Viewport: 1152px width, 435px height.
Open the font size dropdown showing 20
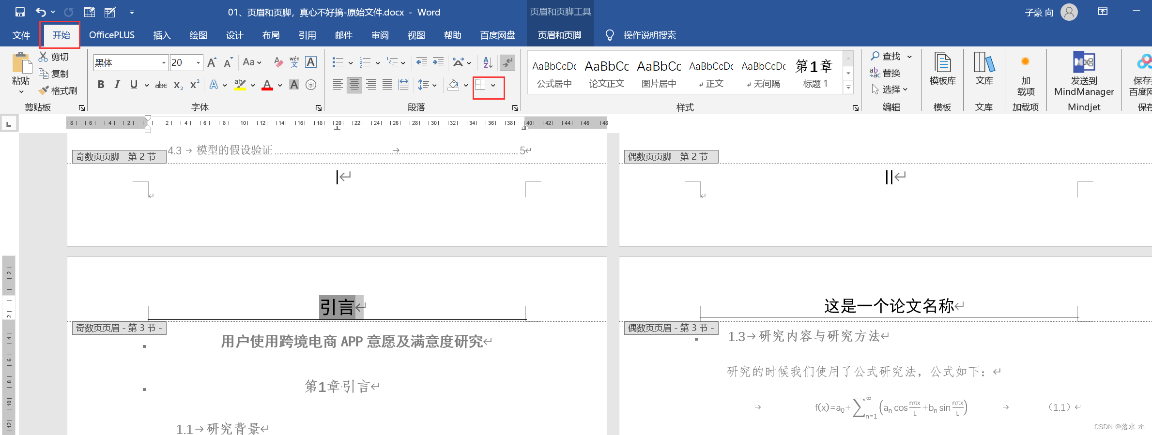pyautogui.click(x=198, y=62)
